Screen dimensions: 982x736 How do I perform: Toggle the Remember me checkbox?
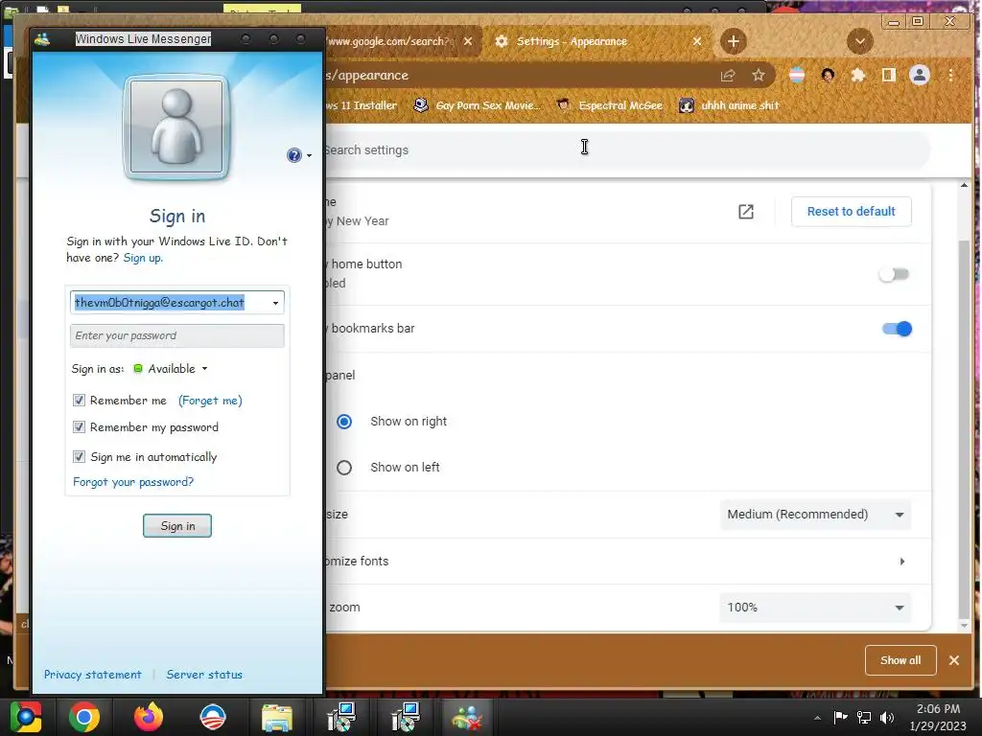tap(79, 401)
